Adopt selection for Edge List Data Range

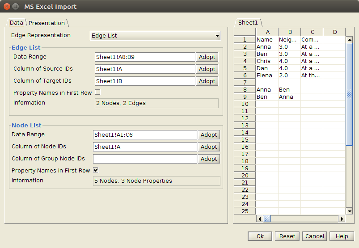(207, 57)
